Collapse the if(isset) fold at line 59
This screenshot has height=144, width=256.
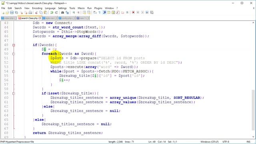click(x=14, y=93)
